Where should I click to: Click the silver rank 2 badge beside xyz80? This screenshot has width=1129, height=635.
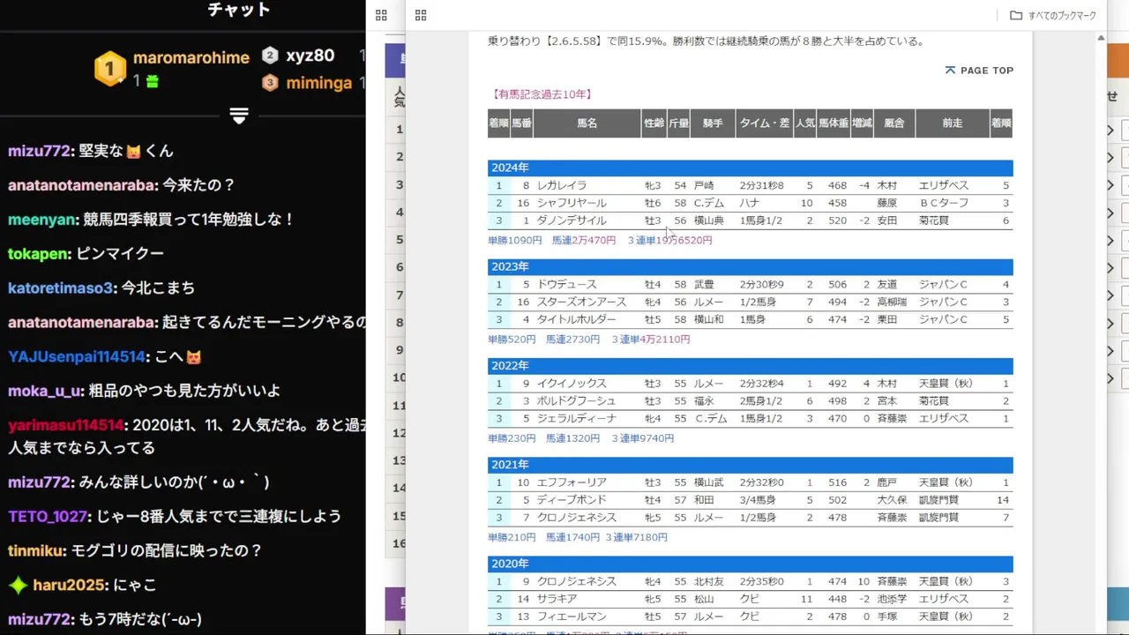click(270, 56)
